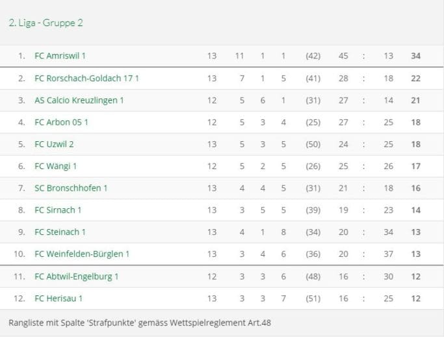Click FC Uzwil 2's (50) penalty points
Screen dimensions: 444x337
(313, 144)
